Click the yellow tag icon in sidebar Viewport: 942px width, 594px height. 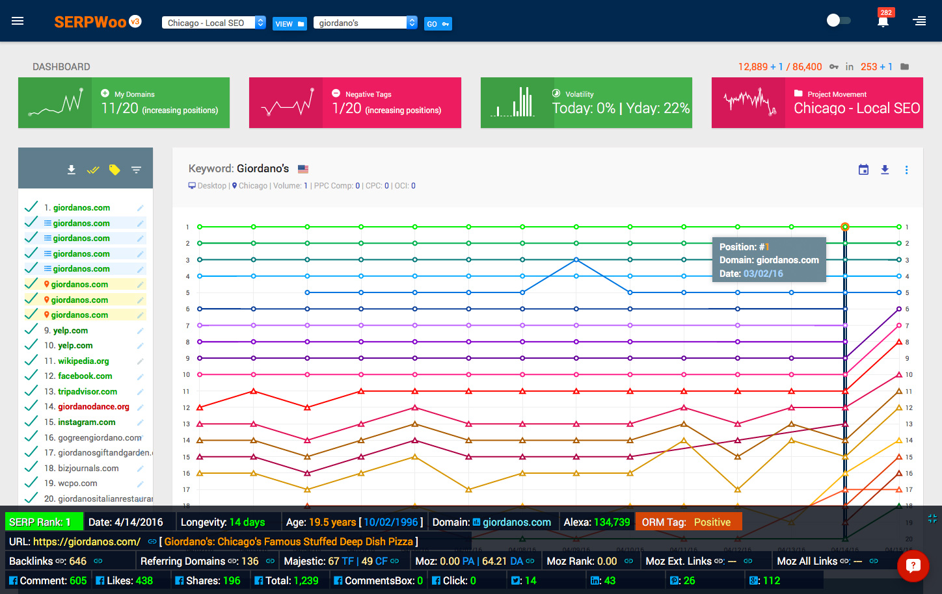pos(114,170)
